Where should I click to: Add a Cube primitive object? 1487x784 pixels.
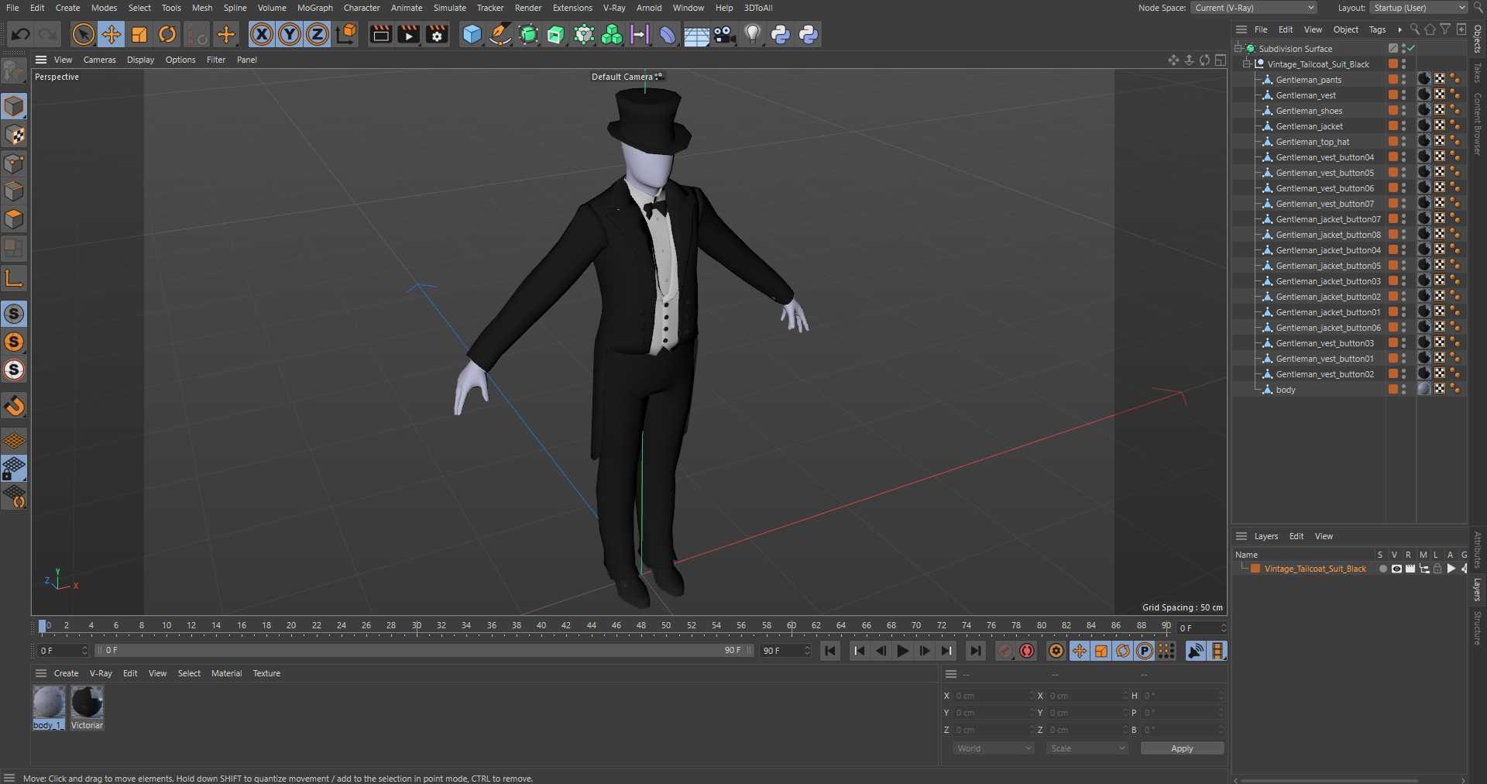(x=472, y=34)
